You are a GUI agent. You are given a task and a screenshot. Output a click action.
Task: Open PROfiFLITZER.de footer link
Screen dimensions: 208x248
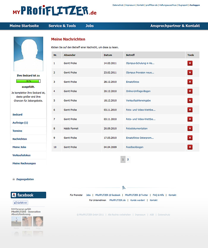(117, 200)
